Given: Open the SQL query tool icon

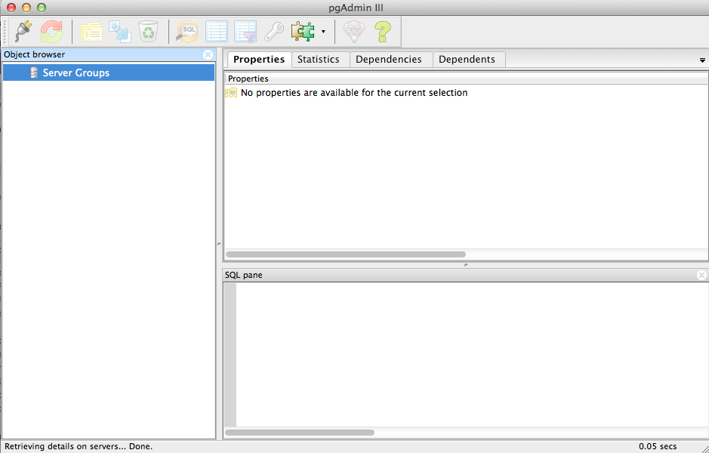Looking at the screenshot, I should point(187,32).
